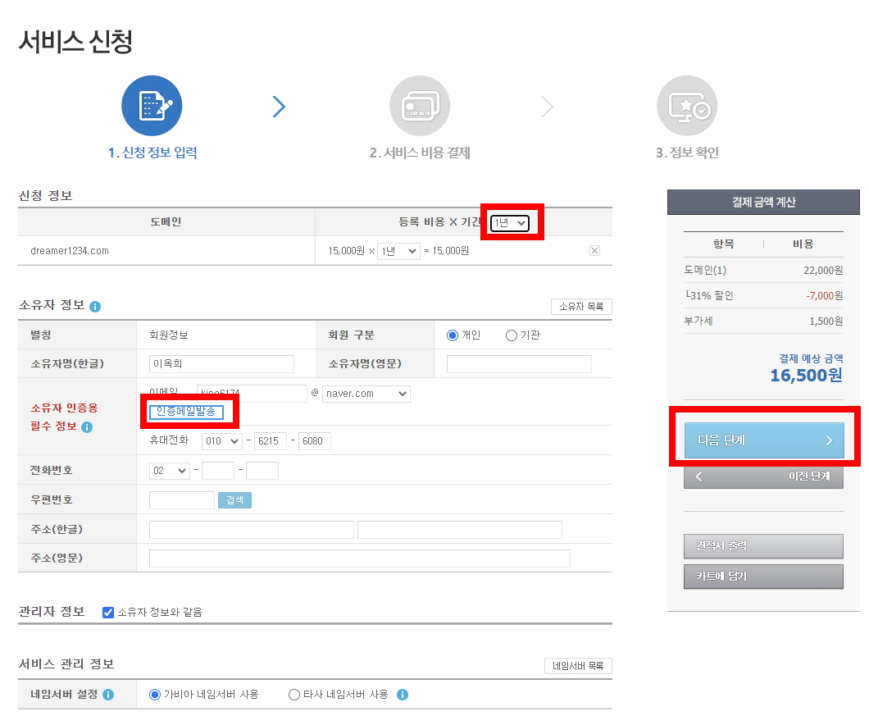This screenshot has height=725, width=869.
Task: Click the info icon beside 타사 네임서버 사용
Action: click(403, 694)
